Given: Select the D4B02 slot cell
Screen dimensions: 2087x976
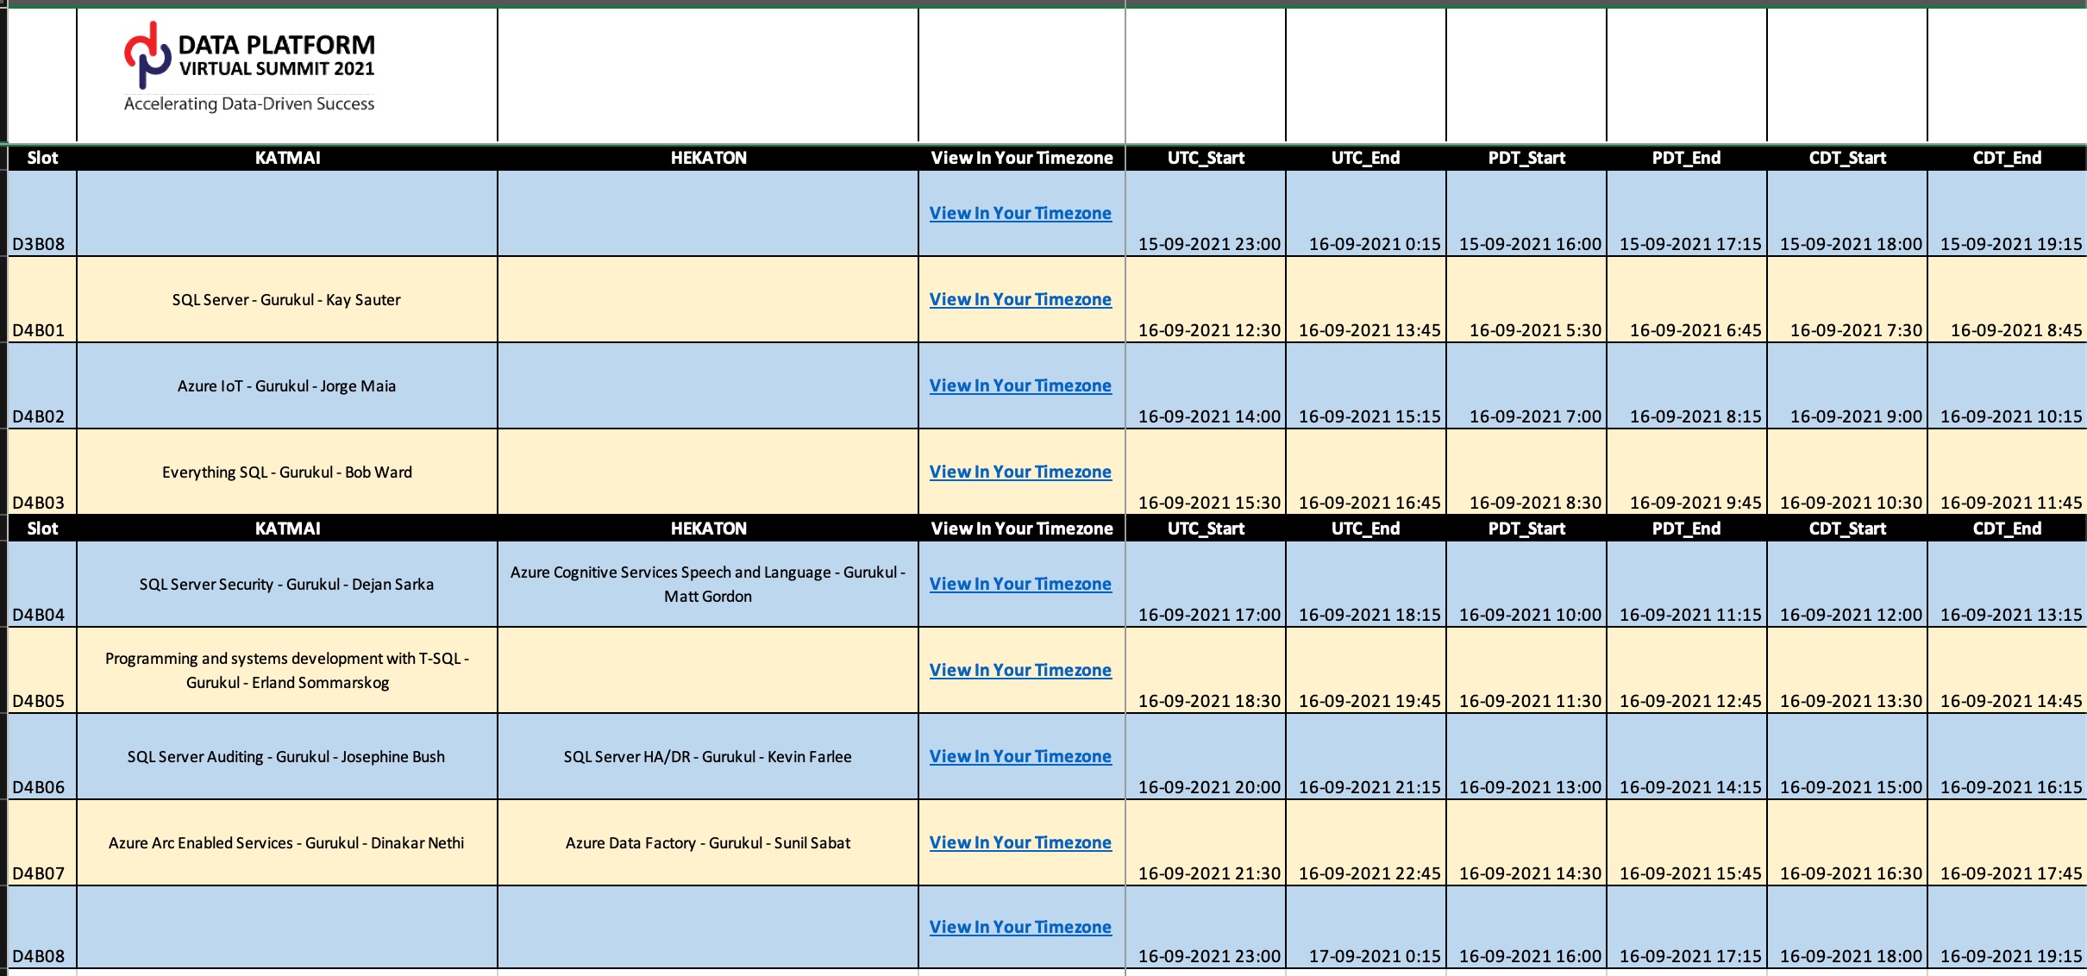Looking at the screenshot, I should pos(42,385).
